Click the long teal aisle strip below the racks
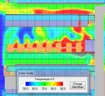Image resolution: width=105 pixels, height=96 pixels. click(51, 56)
